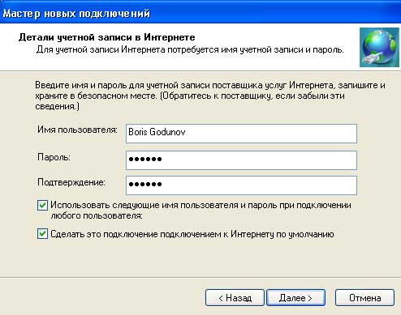
Task: Focus the Имя пользователя input field
Action: 241,134
